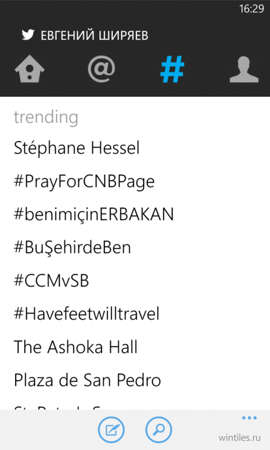Screen dimensions: 270x450
Task: Click the Twitter bird logo
Action: point(28,35)
